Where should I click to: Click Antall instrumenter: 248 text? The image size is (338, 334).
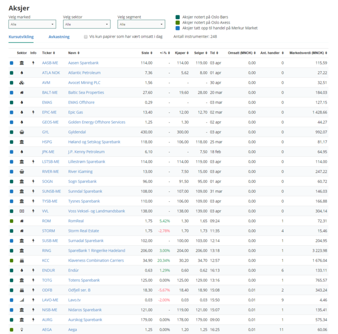click(195, 37)
